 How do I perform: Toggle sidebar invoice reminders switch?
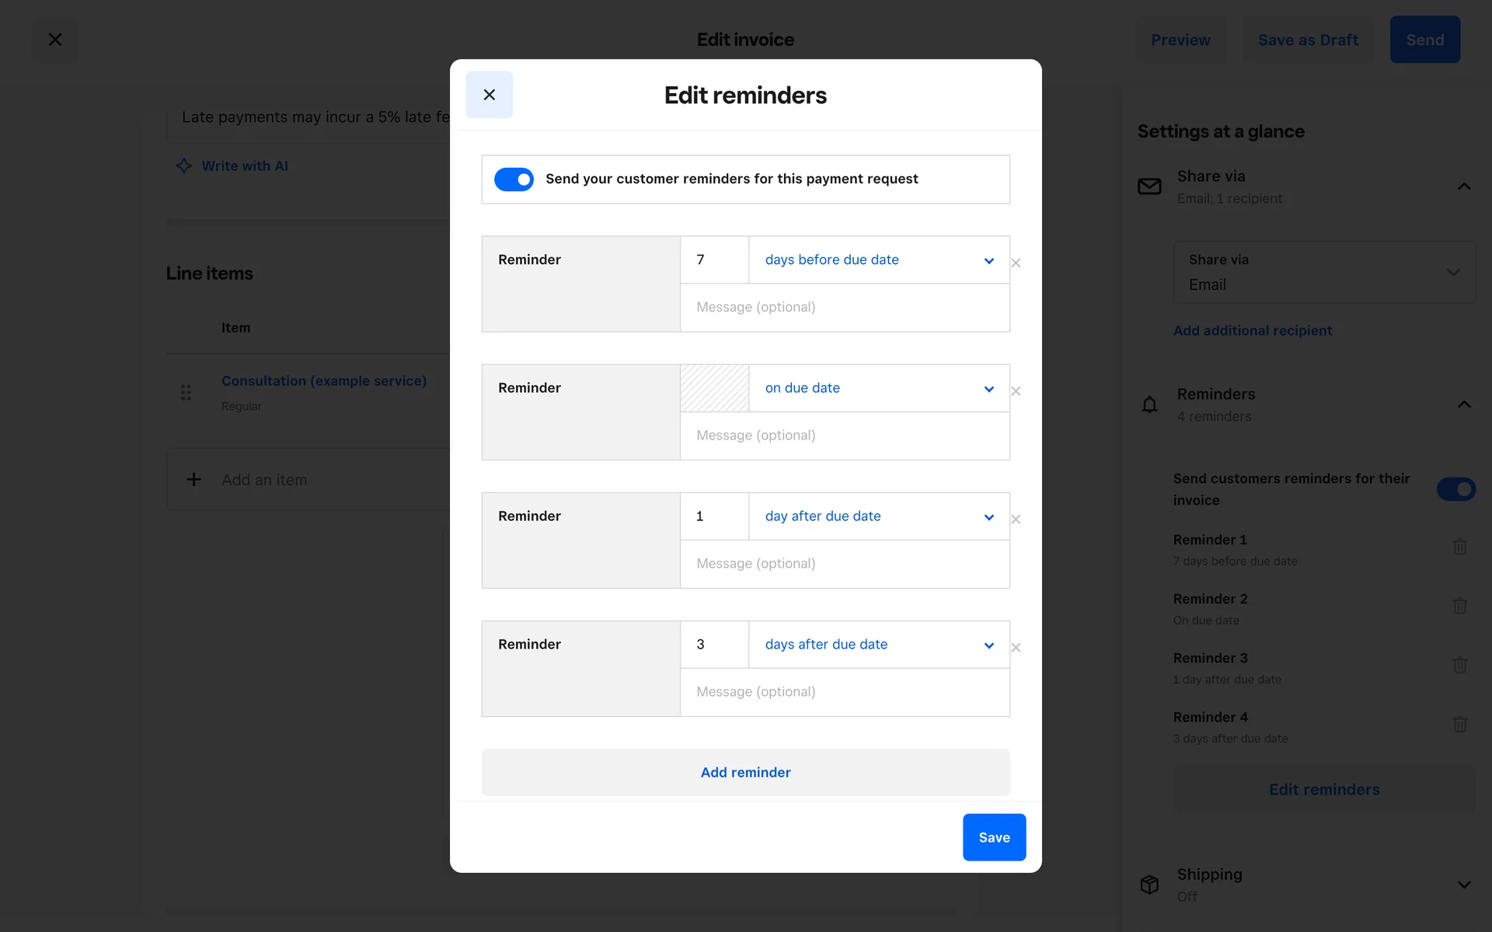(x=1455, y=489)
